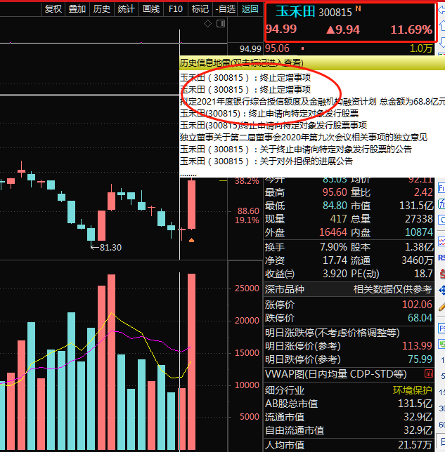The image size is (445, 452).
Task: Click the back arrow in right sidebar
Action: (x=441, y=10)
